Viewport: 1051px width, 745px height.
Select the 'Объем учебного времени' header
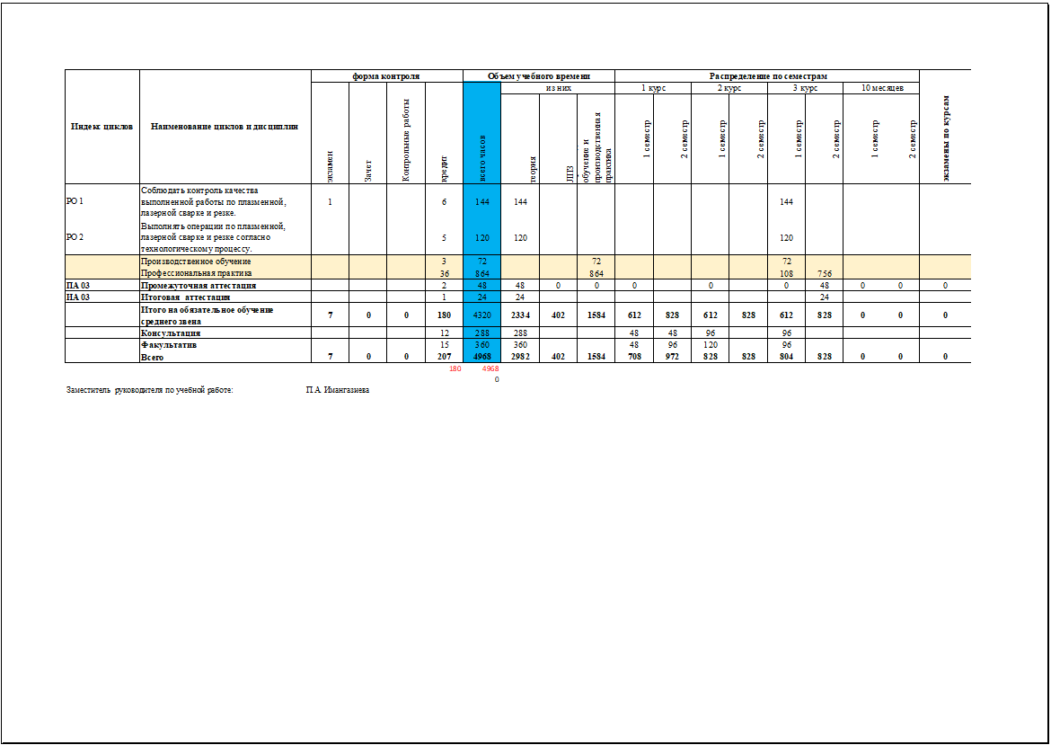pyautogui.click(x=538, y=76)
